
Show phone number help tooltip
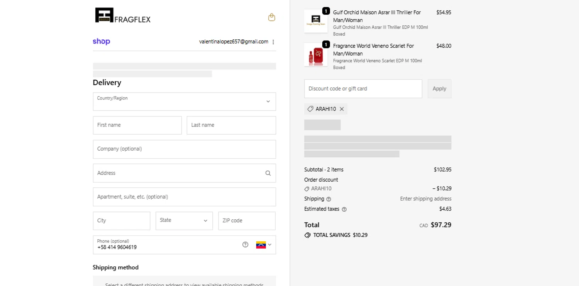coord(245,244)
